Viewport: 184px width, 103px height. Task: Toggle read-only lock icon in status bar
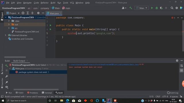(x=181, y=96)
